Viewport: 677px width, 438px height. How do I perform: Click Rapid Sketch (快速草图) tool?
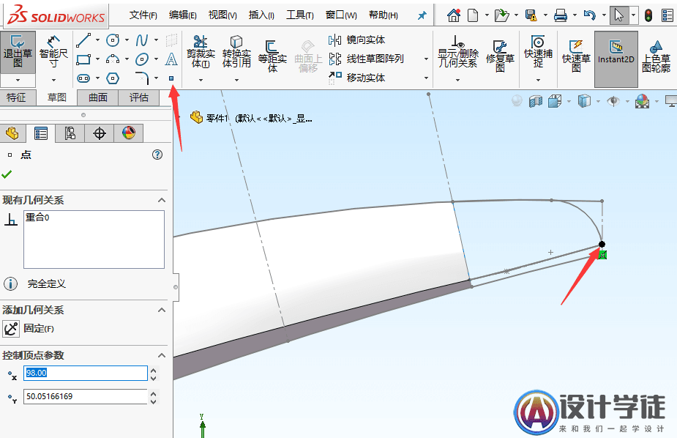click(x=576, y=56)
